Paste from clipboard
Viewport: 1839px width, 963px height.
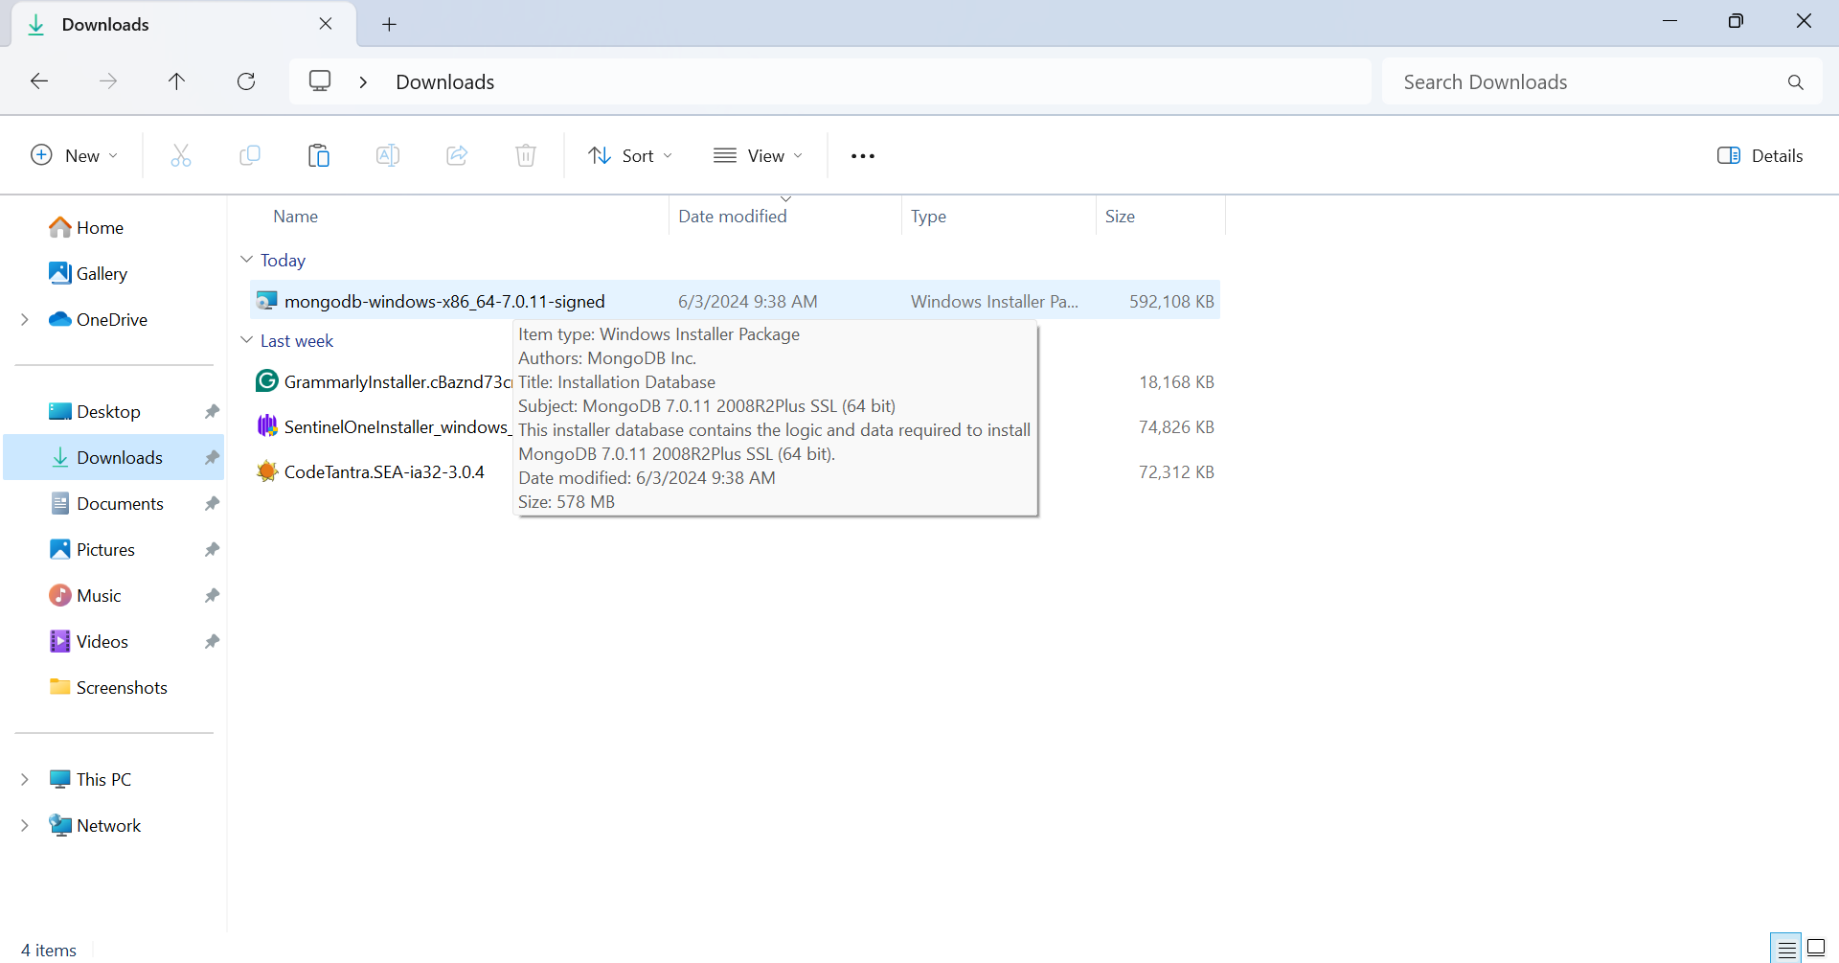tap(319, 154)
